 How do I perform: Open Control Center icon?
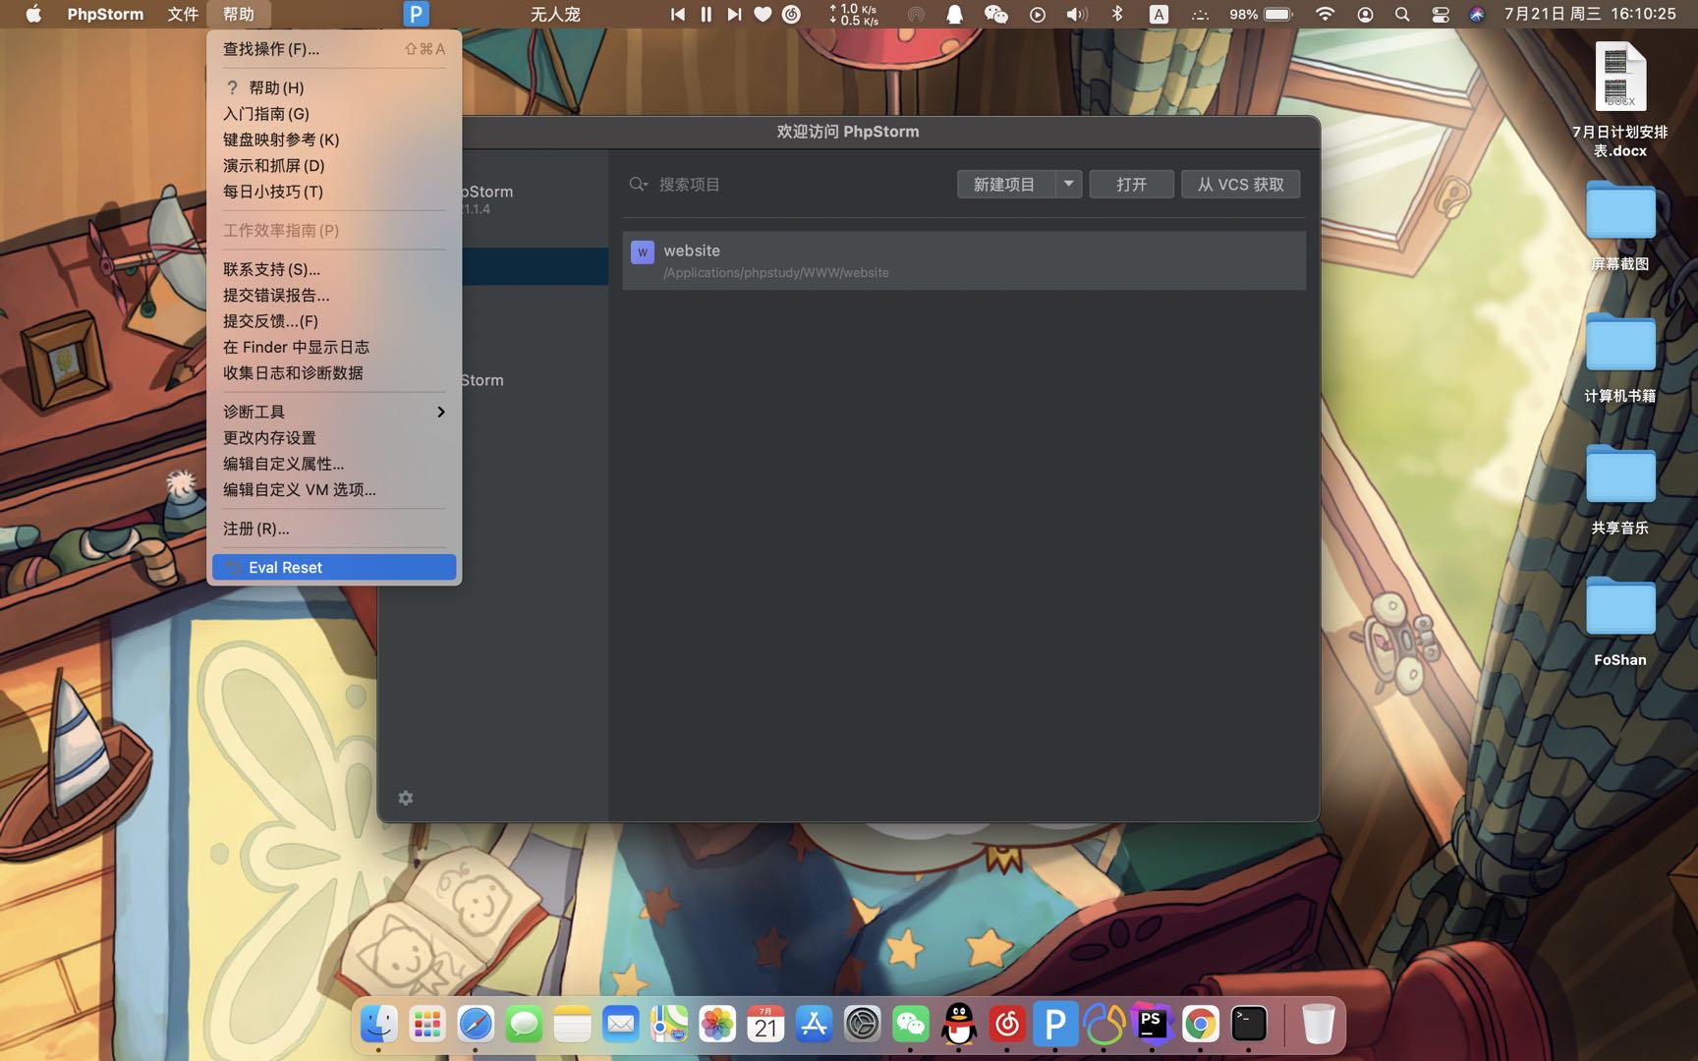tap(1441, 14)
